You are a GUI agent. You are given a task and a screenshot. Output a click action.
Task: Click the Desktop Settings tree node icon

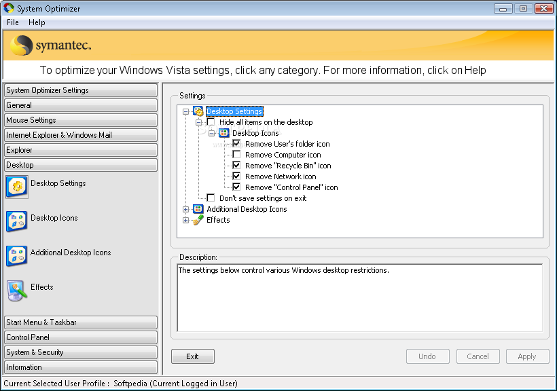[x=198, y=111]
